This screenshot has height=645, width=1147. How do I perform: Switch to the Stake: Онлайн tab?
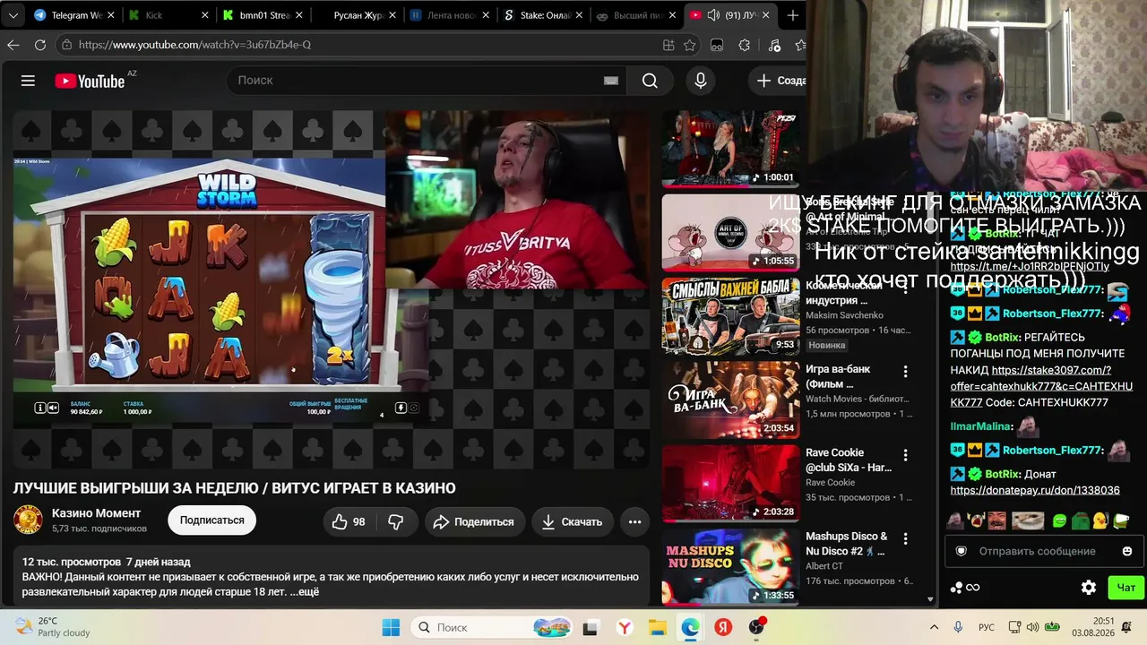pyautogui.click(x=541, y=15)
